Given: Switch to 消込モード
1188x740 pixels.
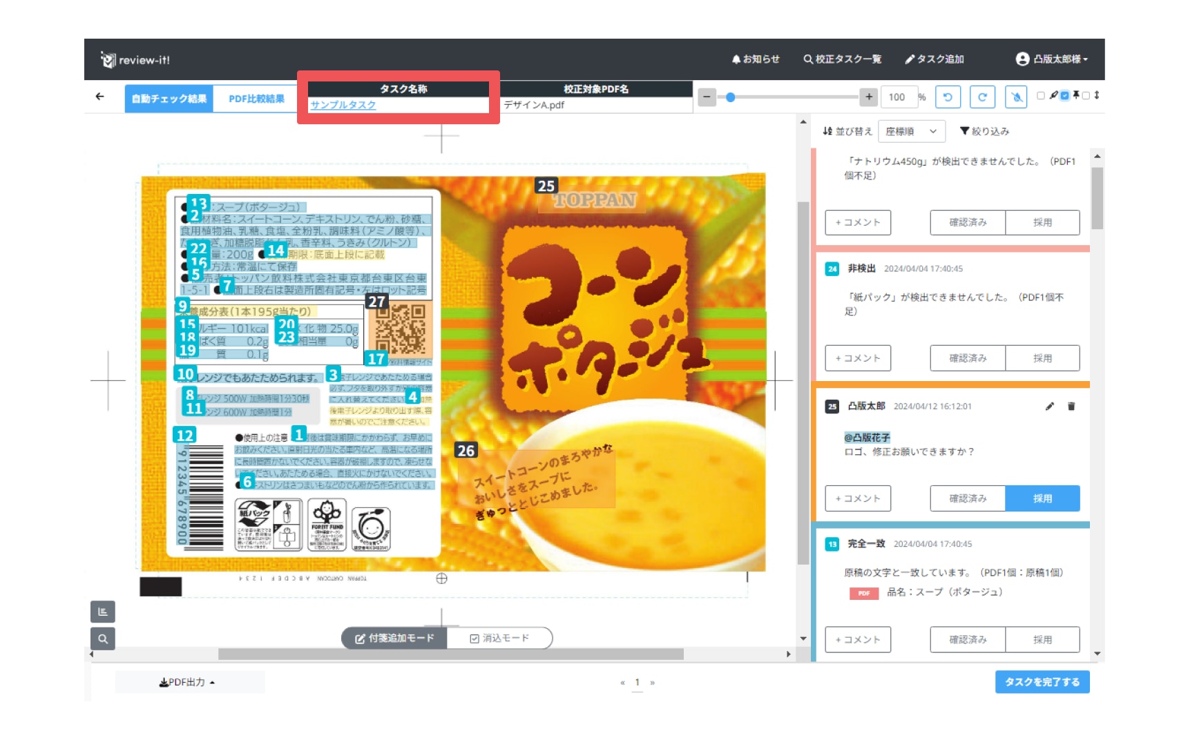Looking at the screenshot, I should point(499,639).
